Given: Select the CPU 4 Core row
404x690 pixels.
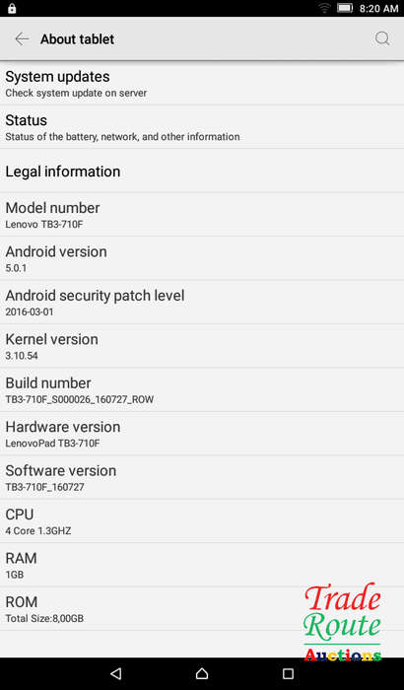Looking at the screenshot, I should pyautogui.click(x=202, y=521).
